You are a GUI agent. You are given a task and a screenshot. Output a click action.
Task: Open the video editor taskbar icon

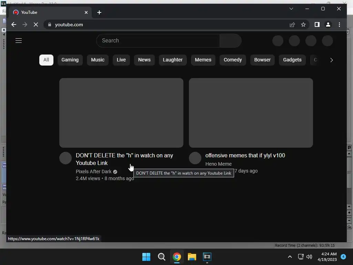coord(207,257)
